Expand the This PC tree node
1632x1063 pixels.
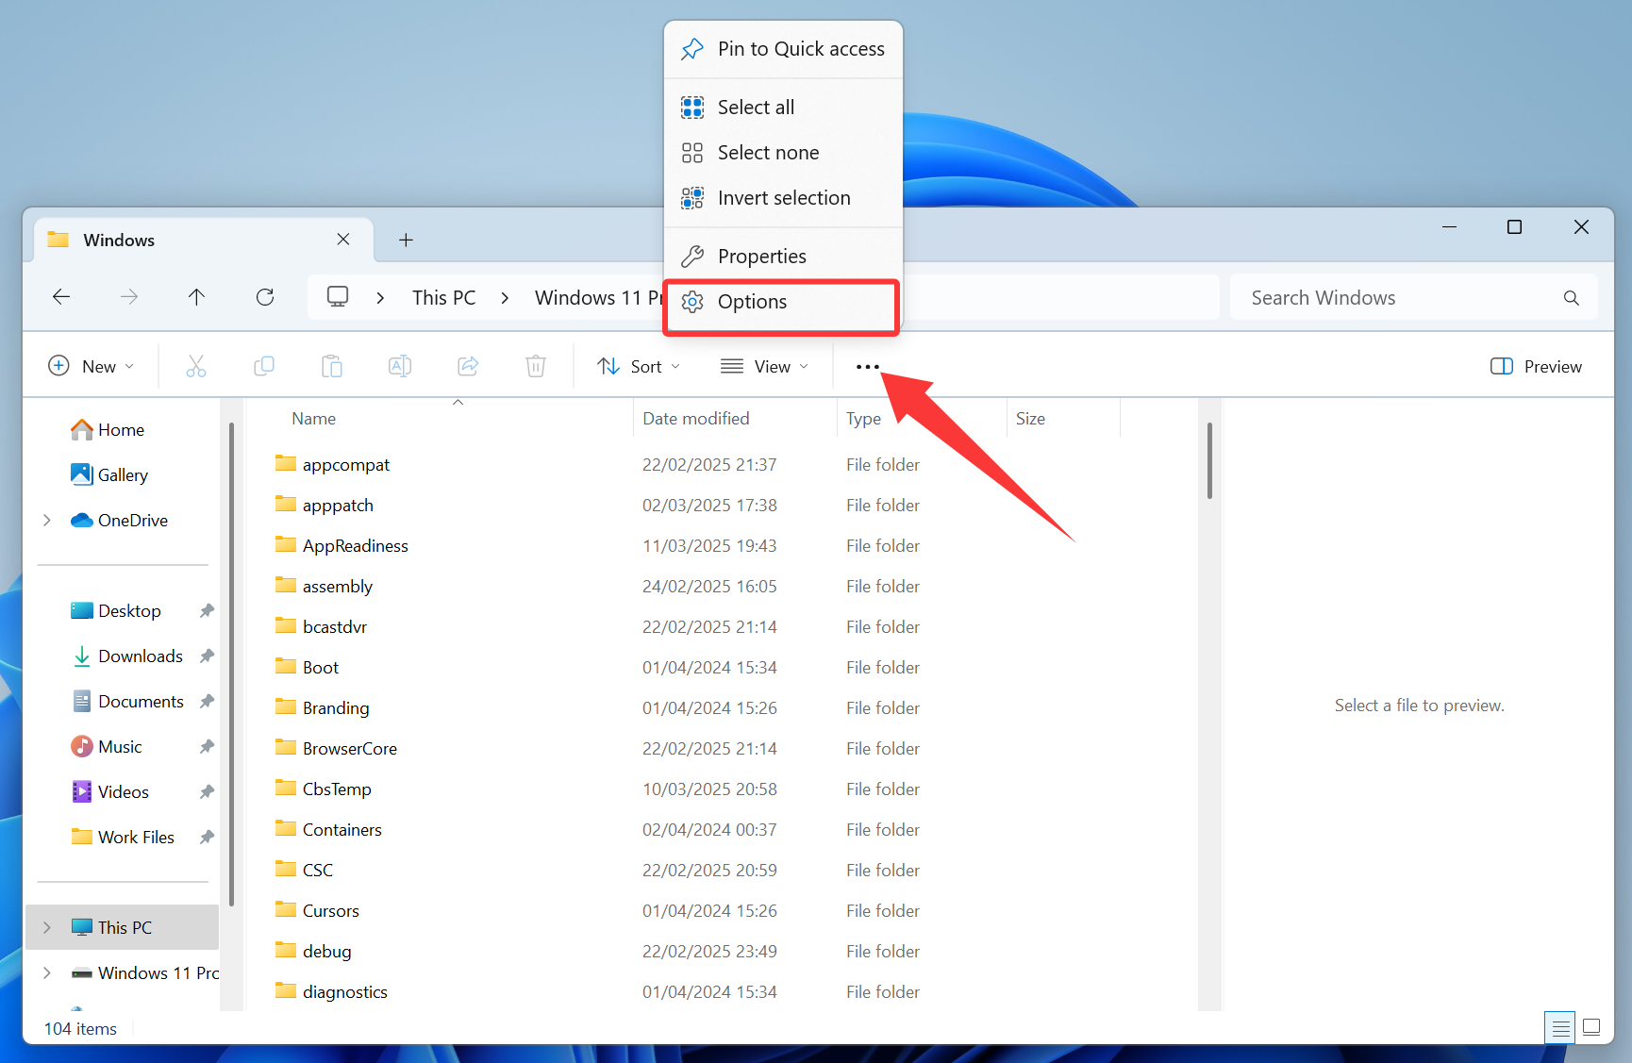(x=47, y=928)
